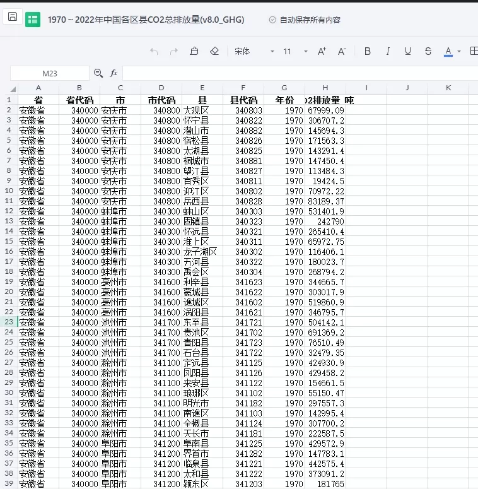The width and height of the screenshot is (478, 489).
Task: Toggle italic formatting
Action: [x=388, y=51]
